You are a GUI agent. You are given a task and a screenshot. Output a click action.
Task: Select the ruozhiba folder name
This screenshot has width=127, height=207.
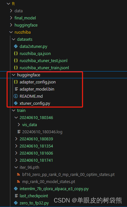point(23,32)
